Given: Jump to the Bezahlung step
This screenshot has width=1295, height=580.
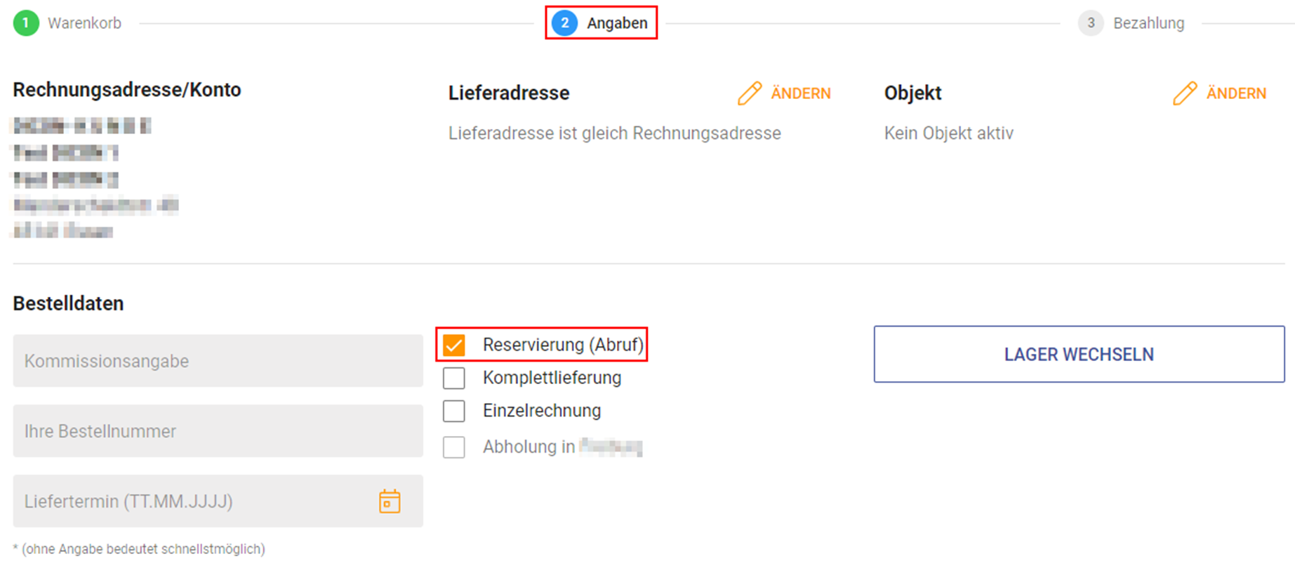Looking at the screenshot, I should tap(1148, 23).
